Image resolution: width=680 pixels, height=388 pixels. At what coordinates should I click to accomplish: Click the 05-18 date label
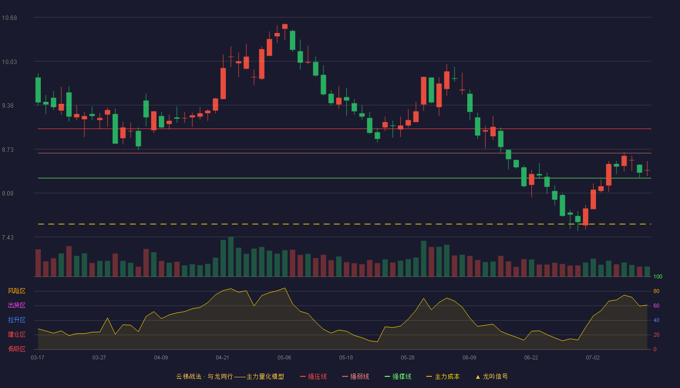346,357
